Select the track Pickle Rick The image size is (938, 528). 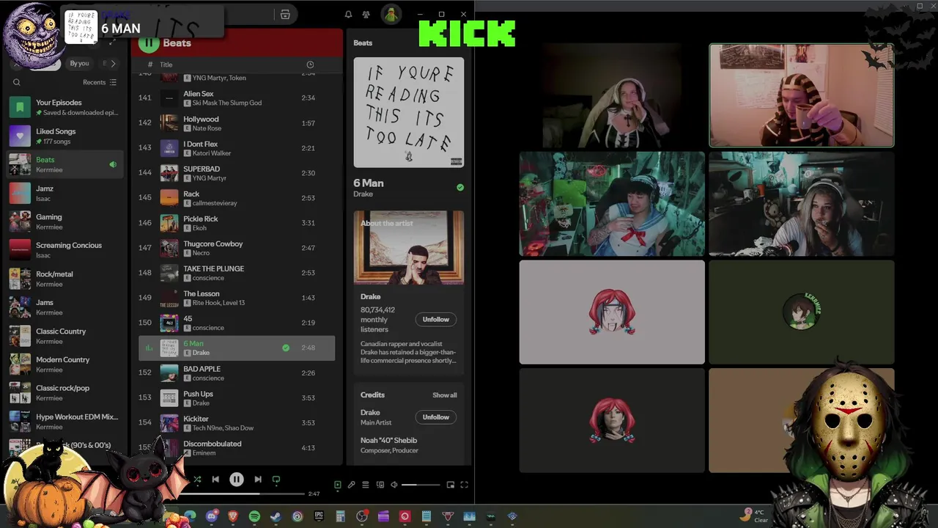pos(237,223)
